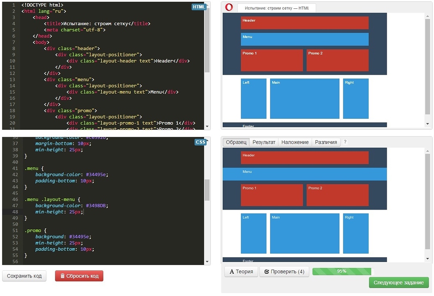Click the 95% progress bar

point(342,271)
